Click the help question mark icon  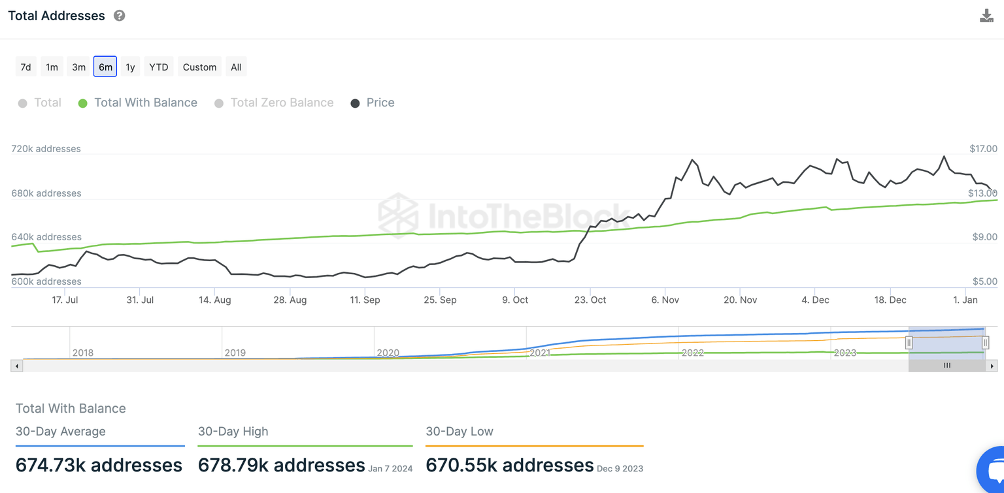pyautogui.click(x=119, y=16)
